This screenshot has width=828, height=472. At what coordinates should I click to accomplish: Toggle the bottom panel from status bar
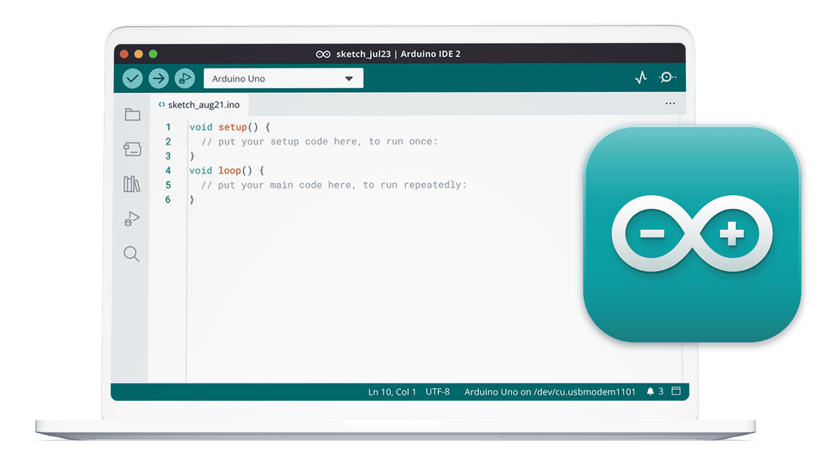tap(676, 392)
